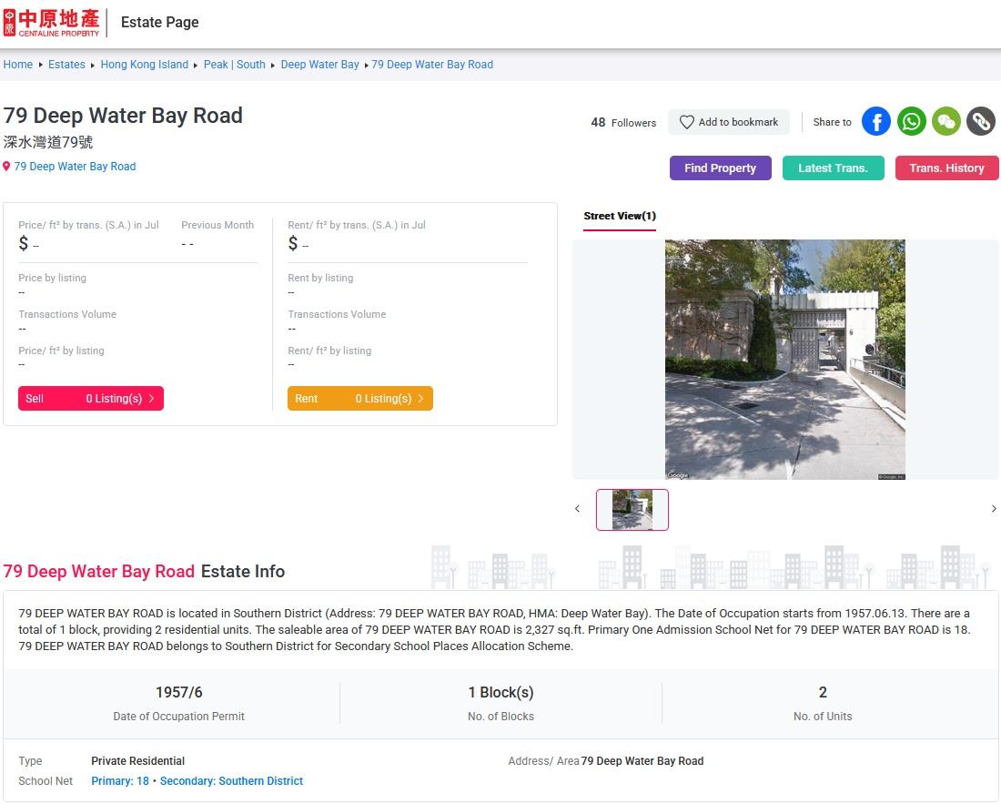Open Estates breadcrumb link
The image size is (1001, 804).
(66, 65)
